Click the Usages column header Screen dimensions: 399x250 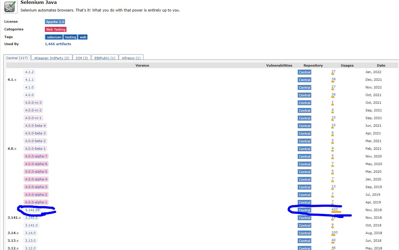click(347, 65)
